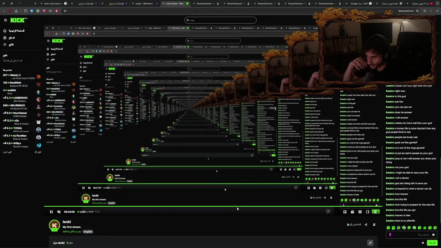Open the emoji picker in chat box
Image resolution: width=441 pixels, height=248 pixels.
[x=433, y=235]
